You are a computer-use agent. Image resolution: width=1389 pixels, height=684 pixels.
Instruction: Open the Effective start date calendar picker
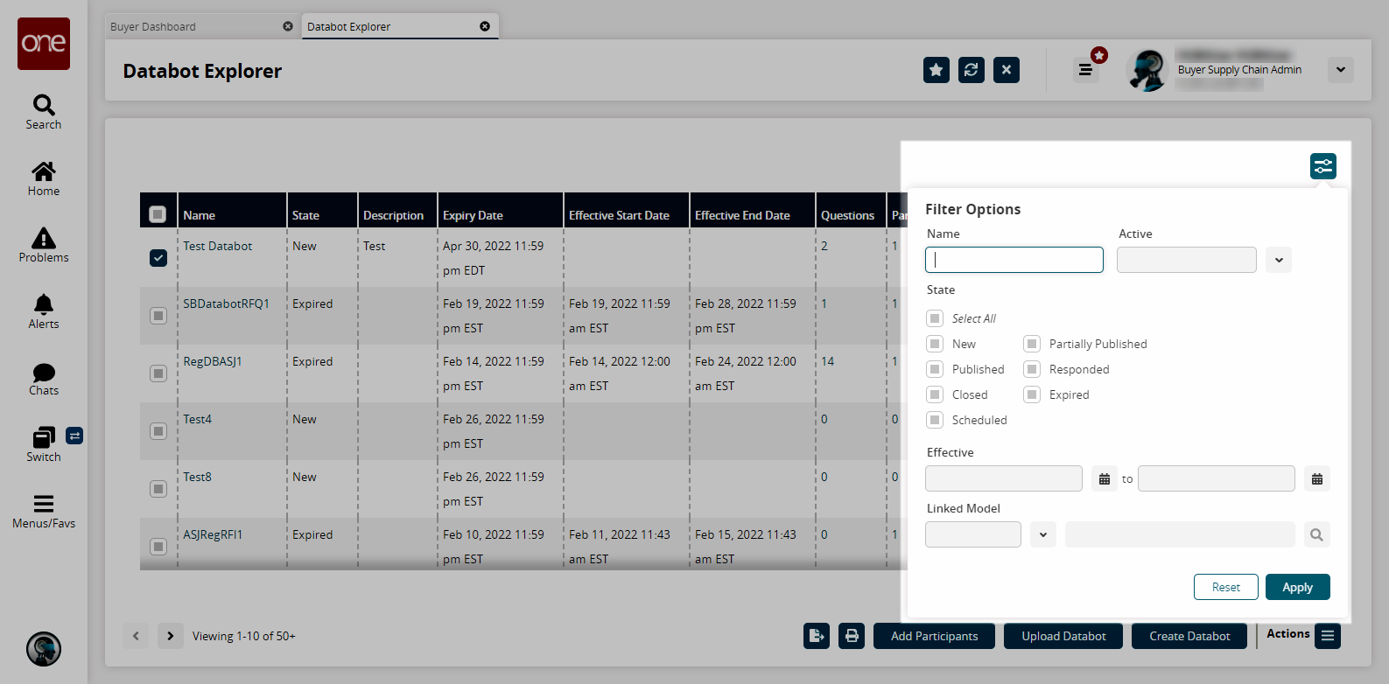pyautogui.click(x=1104, y=479)
